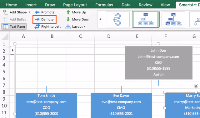Click the grayed-out Add Bullet button
The image size is (200, 118).
pyautogui.click(x=15, y=19)
